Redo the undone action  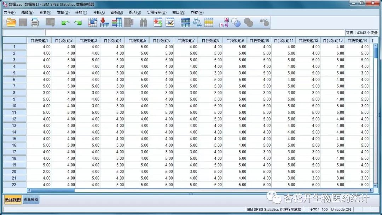[77, 22]
